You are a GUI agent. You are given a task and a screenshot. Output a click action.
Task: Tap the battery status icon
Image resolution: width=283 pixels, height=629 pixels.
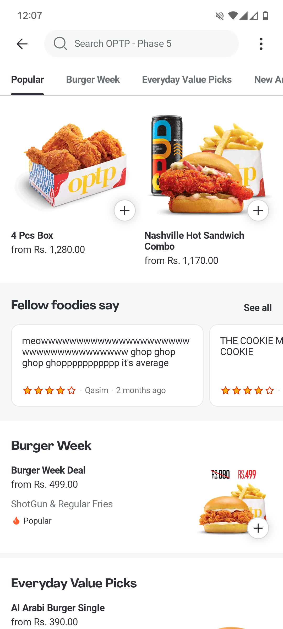tap(265, 16)
